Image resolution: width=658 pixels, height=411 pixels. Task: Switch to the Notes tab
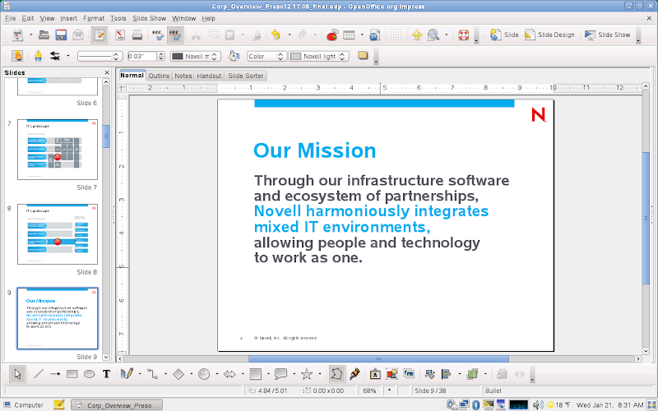click(x=183, y=76)
